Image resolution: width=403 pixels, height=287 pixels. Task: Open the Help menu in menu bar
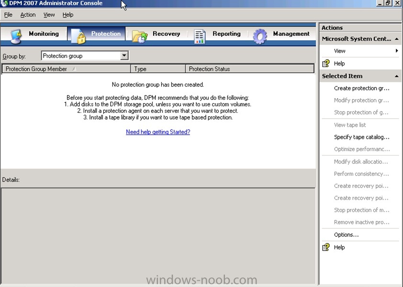[x=68, y=15]
